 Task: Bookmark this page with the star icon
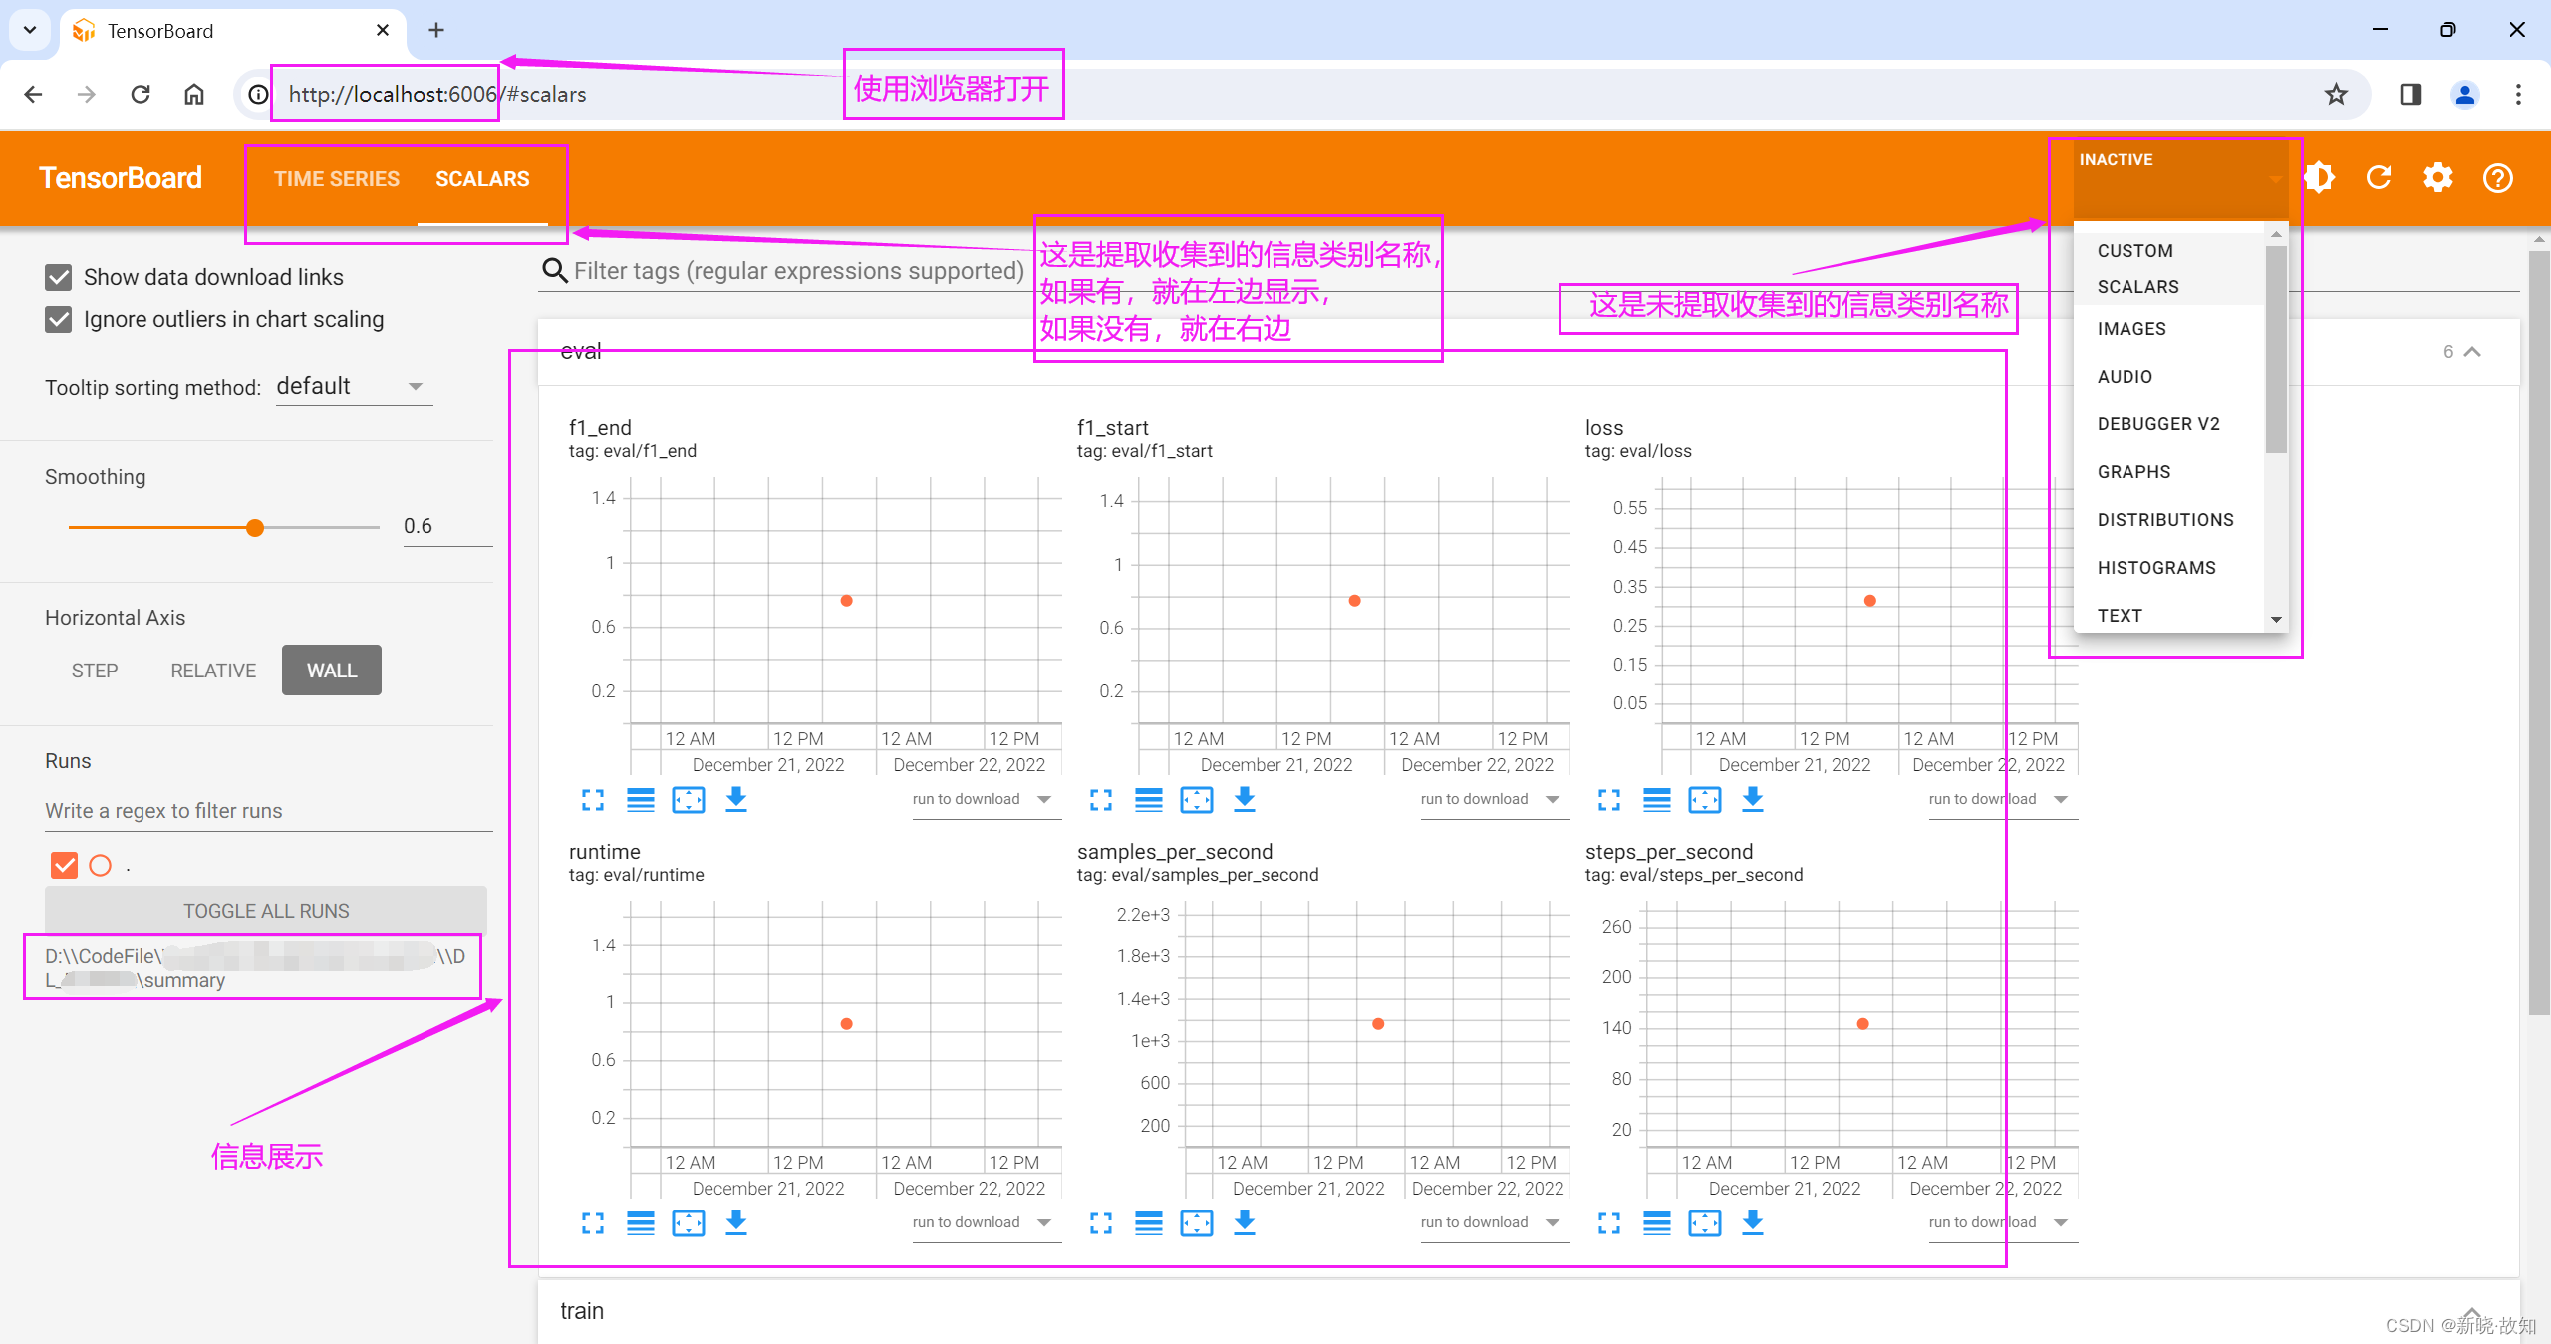point(2336,94)
